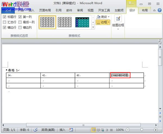Switch to the 布局 table tab

click(x=145, y=10)
